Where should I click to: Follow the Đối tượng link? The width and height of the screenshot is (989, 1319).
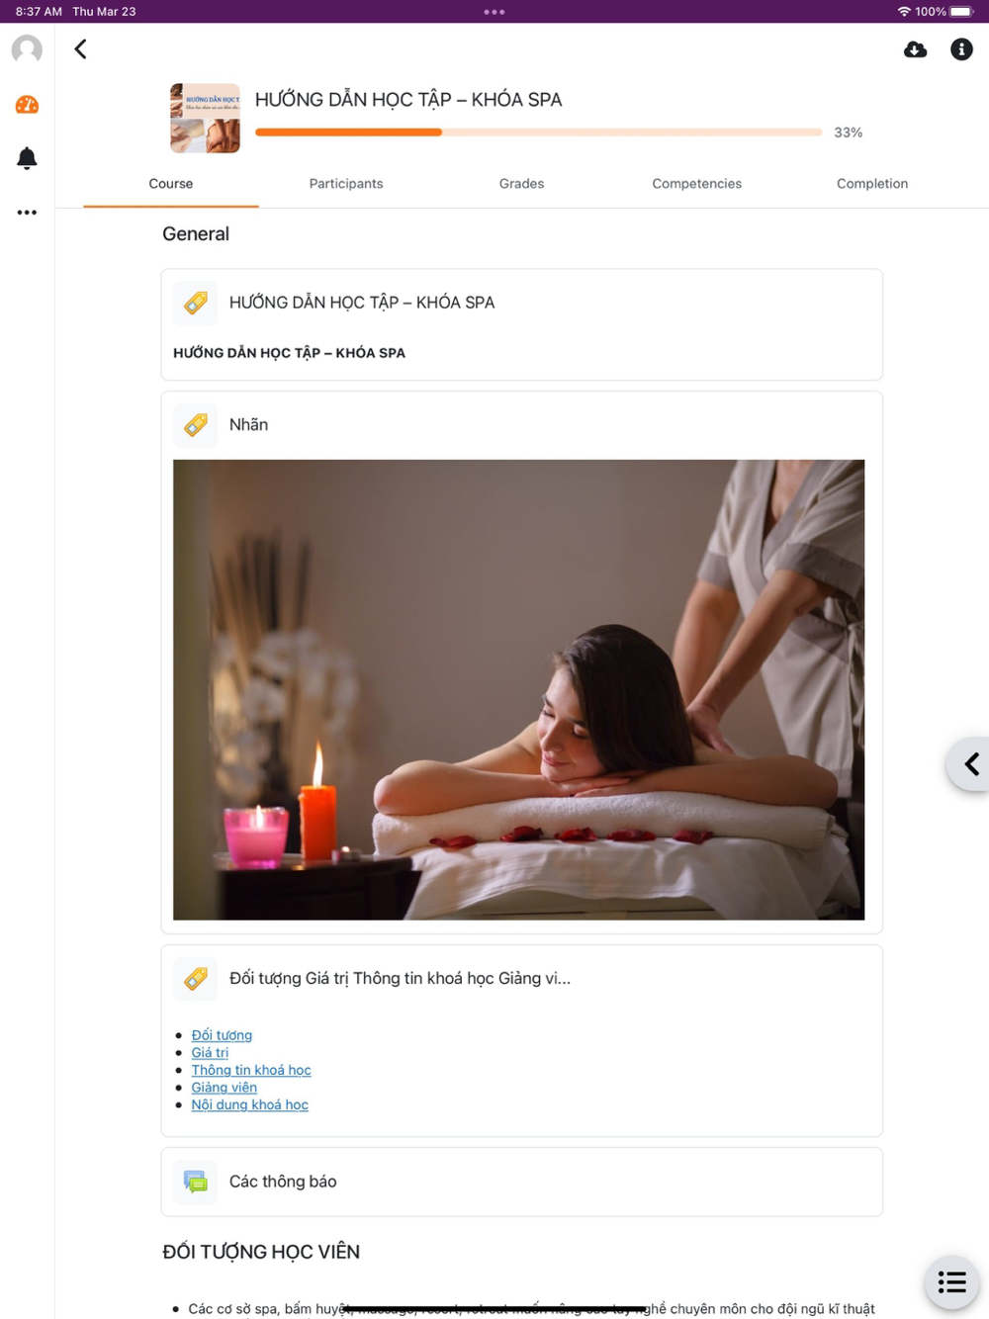pos(222,1035)
